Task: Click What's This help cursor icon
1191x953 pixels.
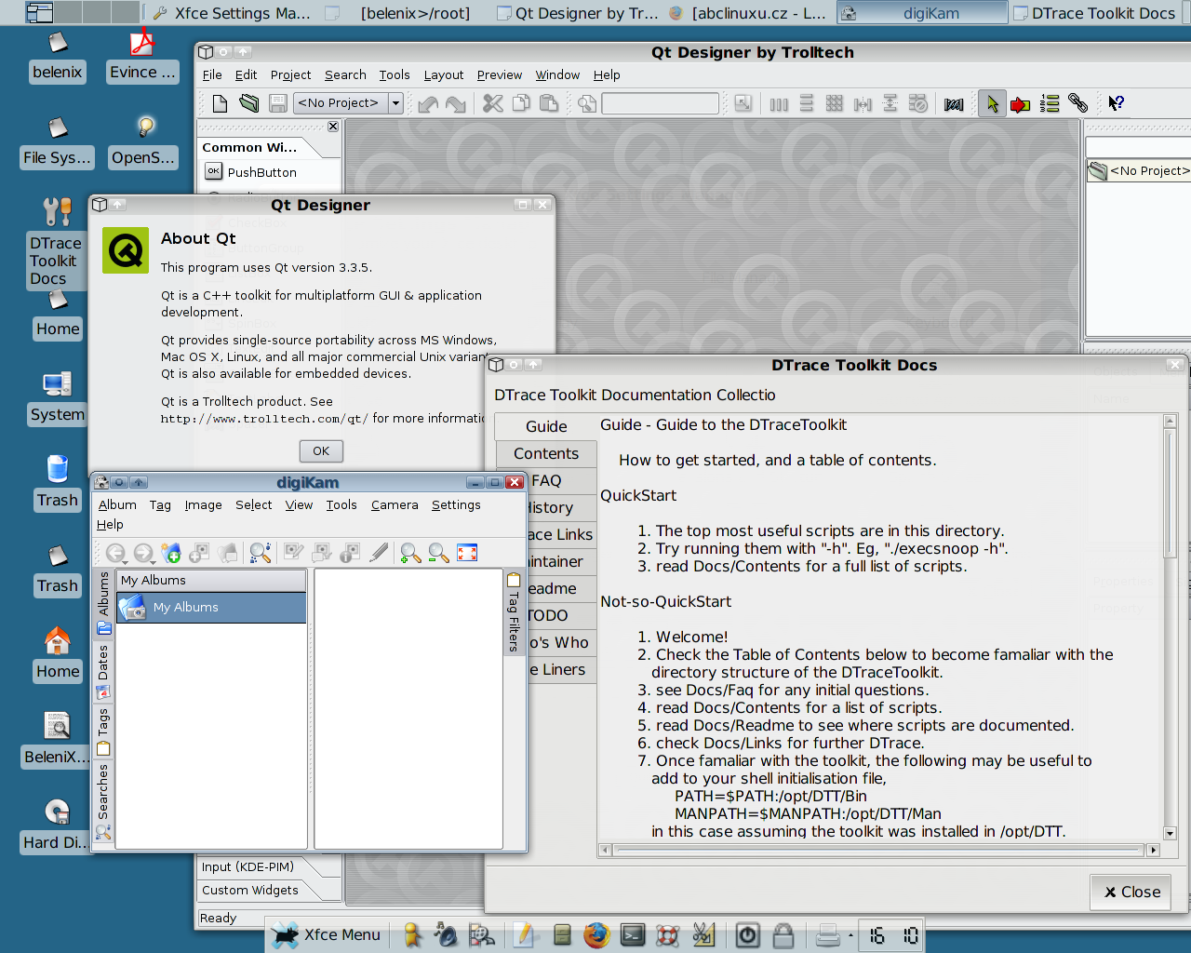Action: pos(1116,103)
